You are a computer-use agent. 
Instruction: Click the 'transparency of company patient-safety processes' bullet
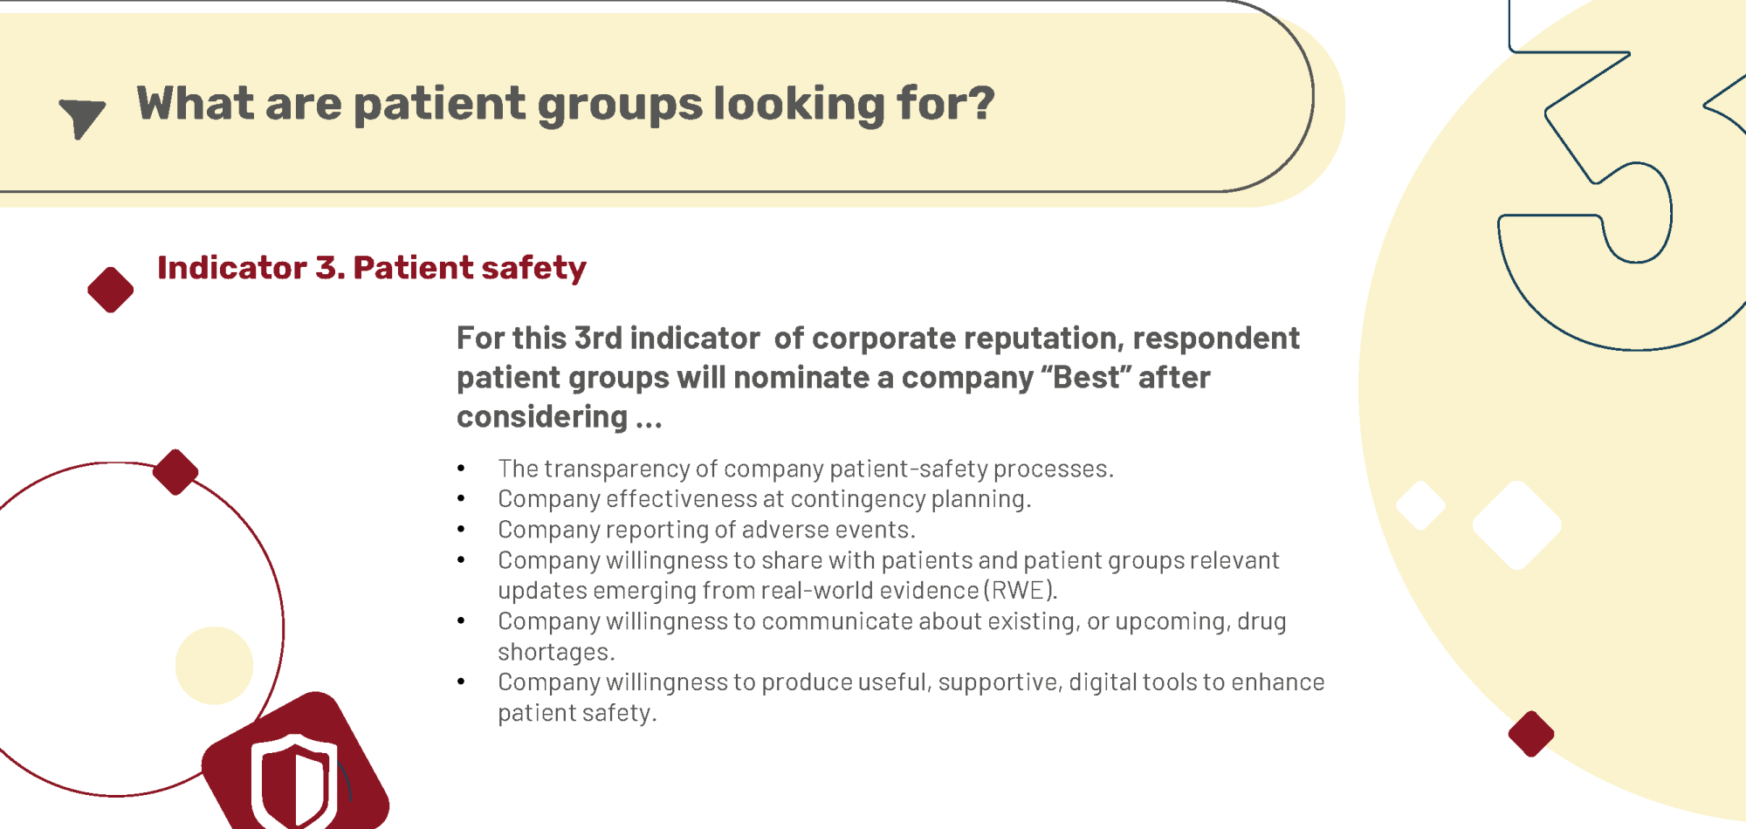coord(806,469)
